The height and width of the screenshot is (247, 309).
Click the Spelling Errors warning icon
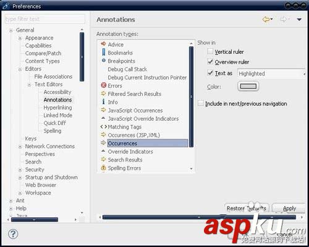(x=103, y=168)
